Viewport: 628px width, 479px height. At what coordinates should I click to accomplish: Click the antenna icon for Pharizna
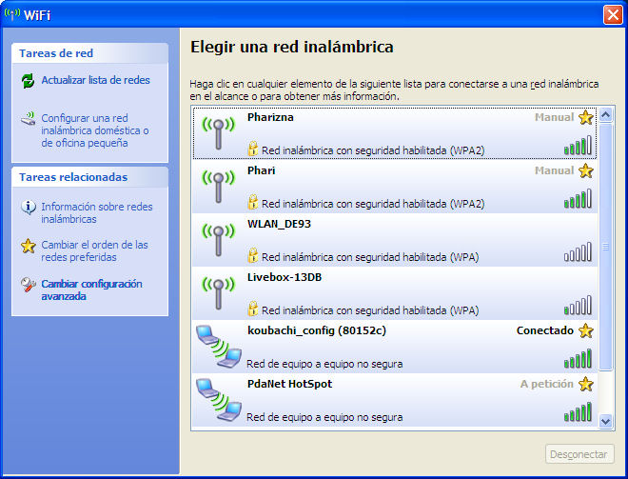pyautogui.click(x=218, y=133)
